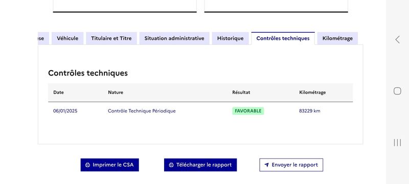Open the partially hidden leftmost tab

click(x=43, y=38)
